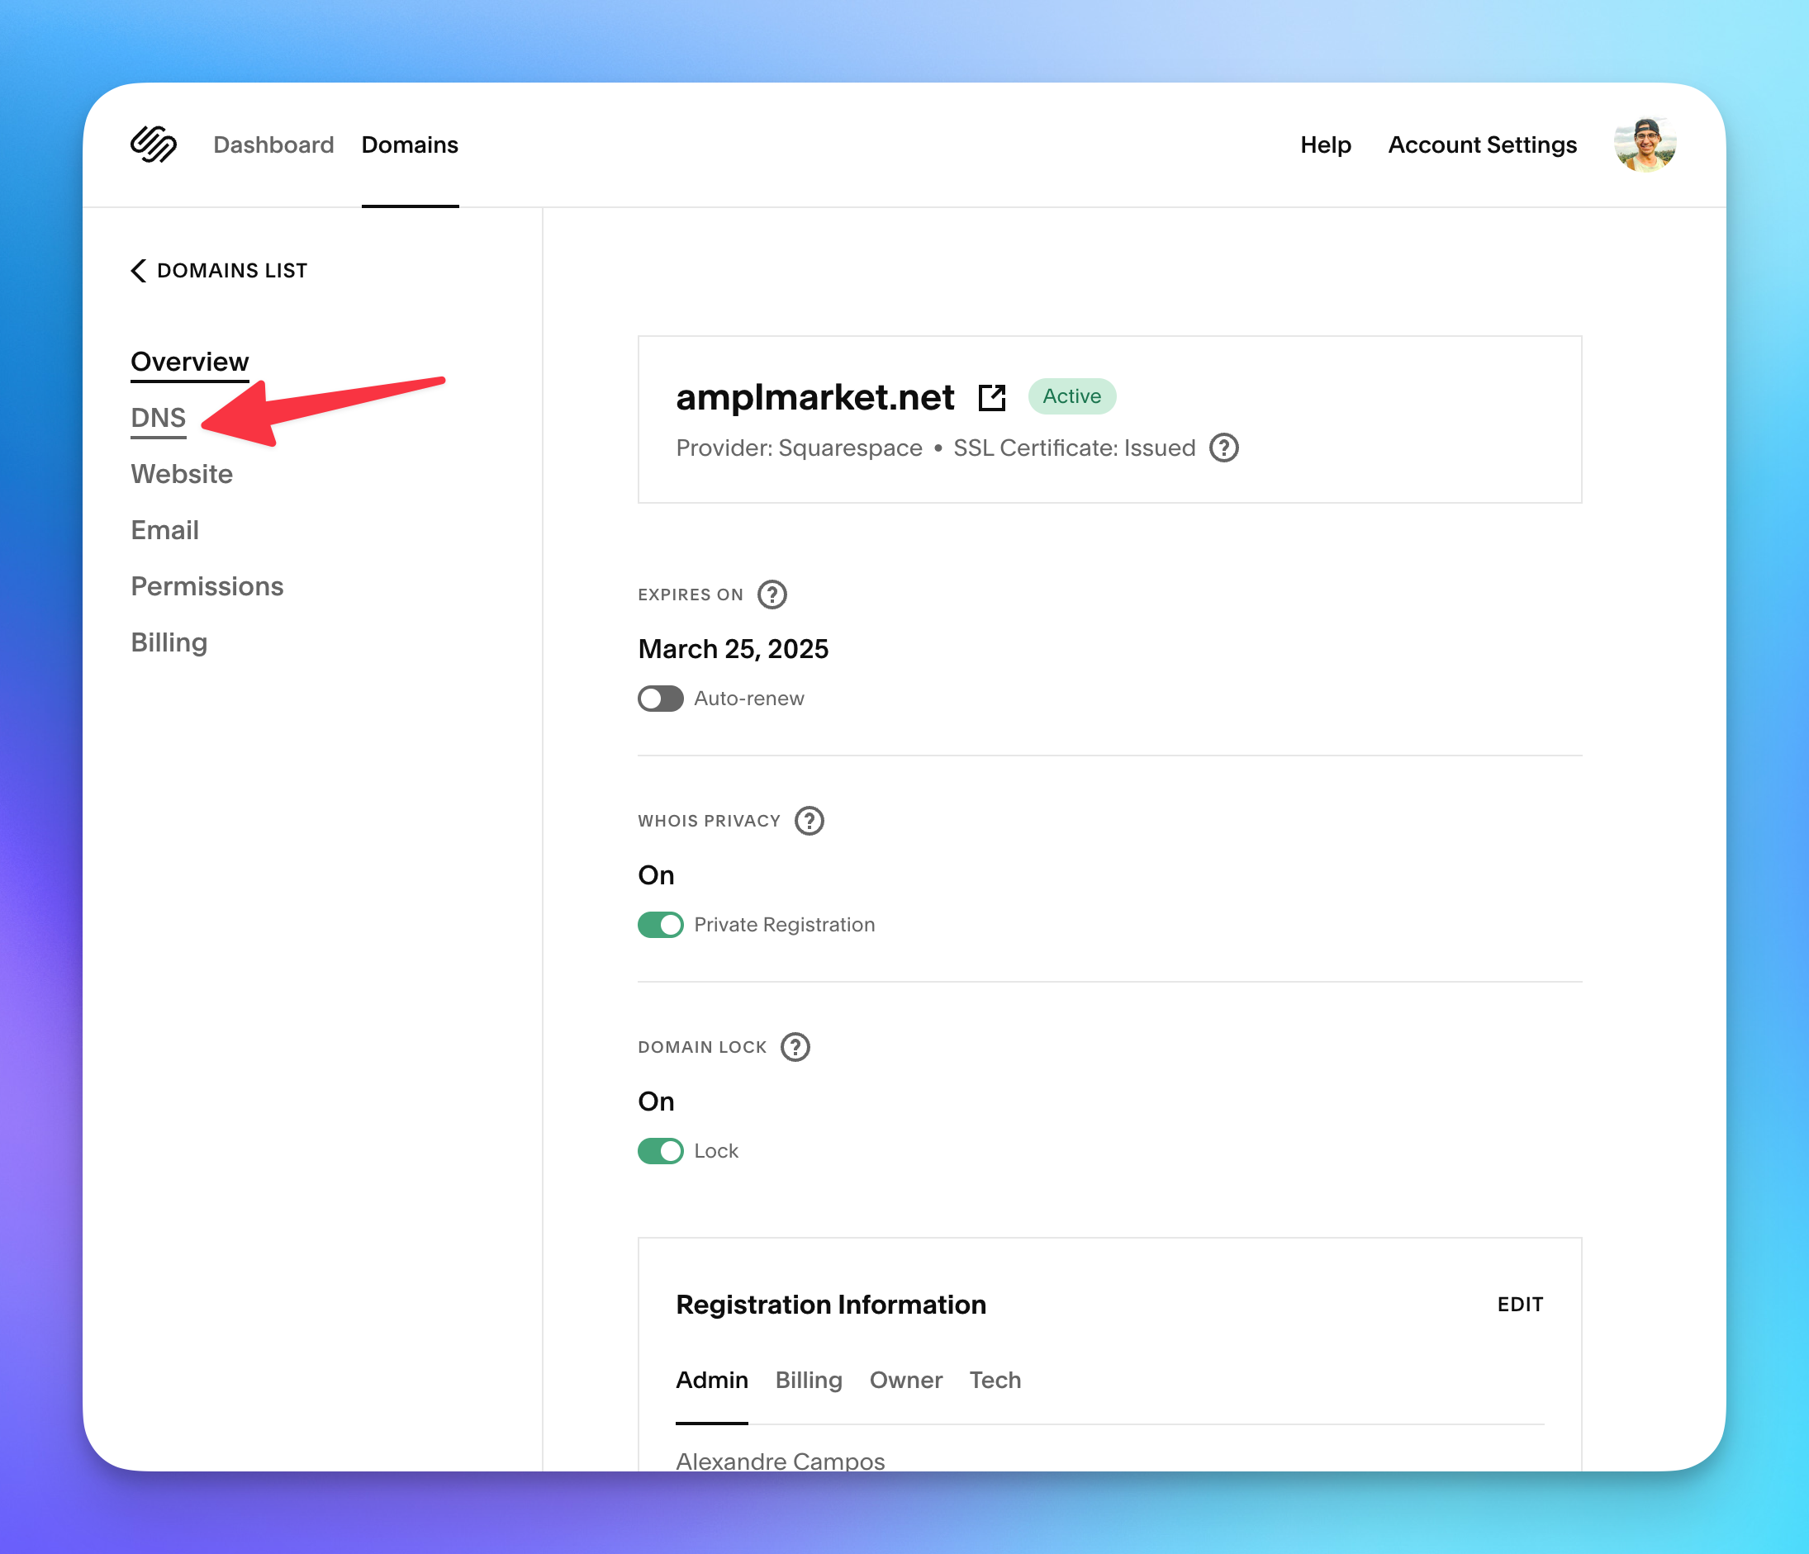This screenshot has height=1554, width=1809.
Task: Click the user profile avatar
Action: tap(1645, 144)
